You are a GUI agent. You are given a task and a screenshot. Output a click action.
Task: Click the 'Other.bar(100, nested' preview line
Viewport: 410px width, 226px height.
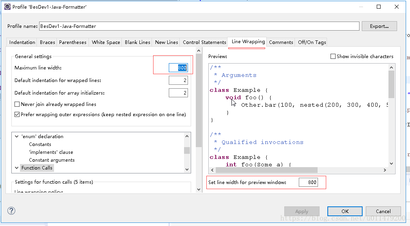[x=314, y=105]
